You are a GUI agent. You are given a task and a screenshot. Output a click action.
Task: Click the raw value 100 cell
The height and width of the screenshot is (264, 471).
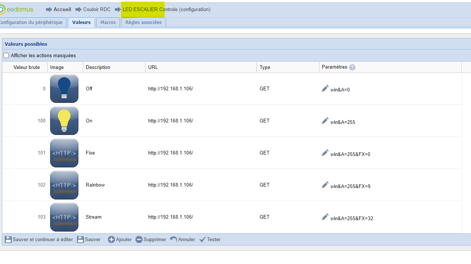pos(25,121)
